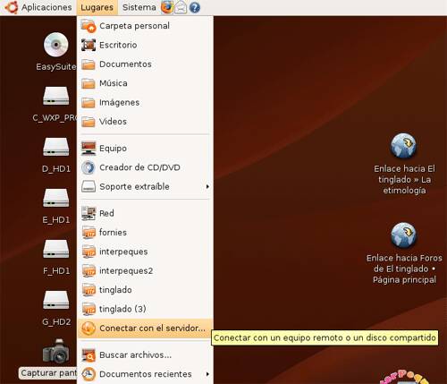Click the blue help question mark icon

[195, 7]
